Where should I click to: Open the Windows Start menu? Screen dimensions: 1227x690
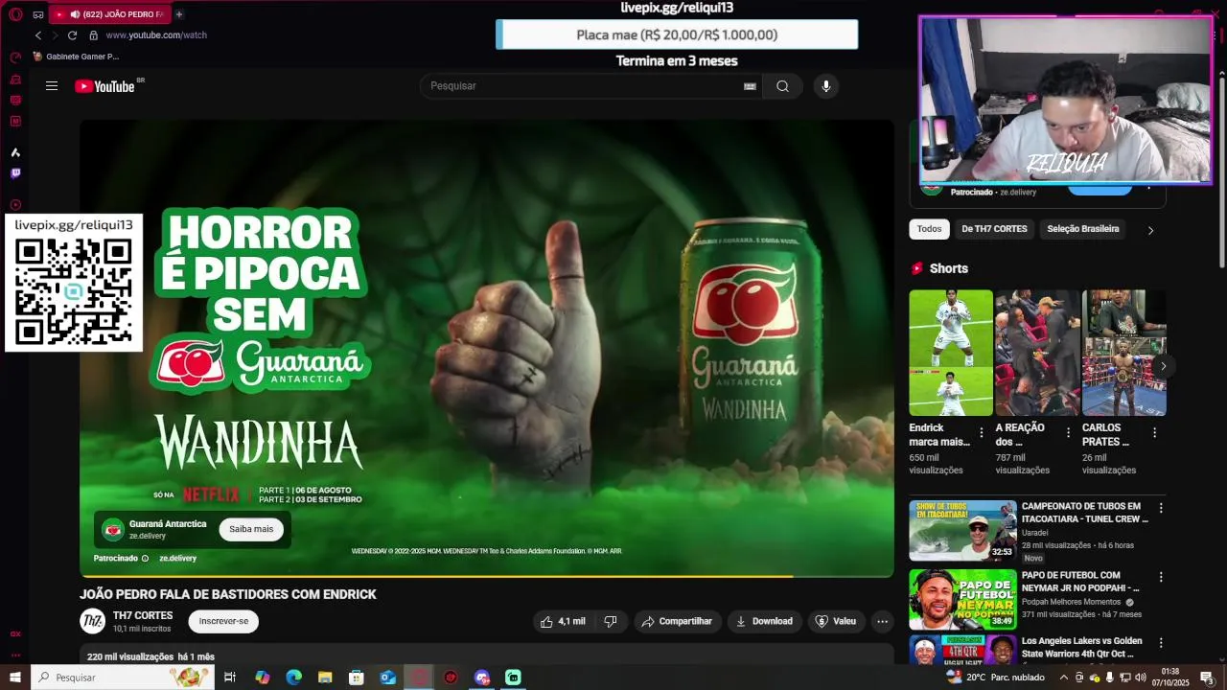(15, 678)
